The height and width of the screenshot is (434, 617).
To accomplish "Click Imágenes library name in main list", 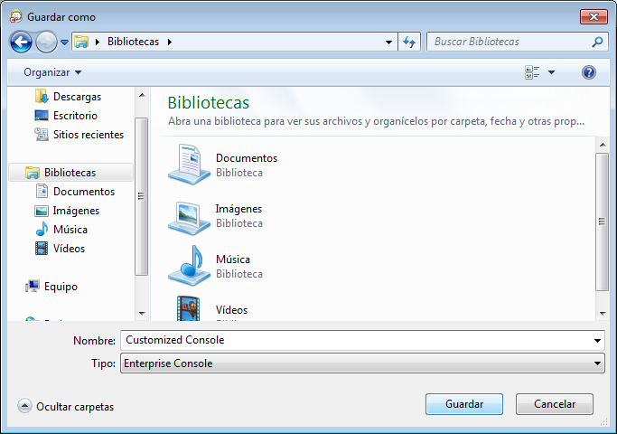I will [238, 209].
